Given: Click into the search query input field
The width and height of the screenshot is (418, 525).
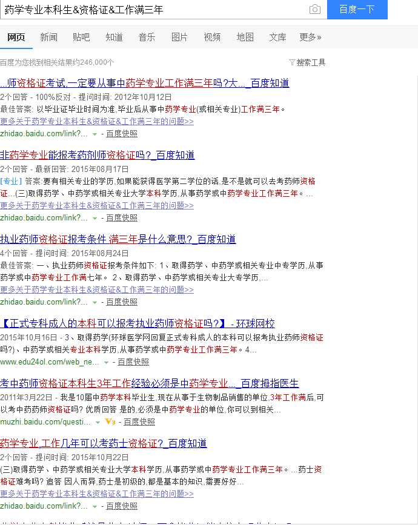Looking at the screenshot, I should (x=153, y=10).
